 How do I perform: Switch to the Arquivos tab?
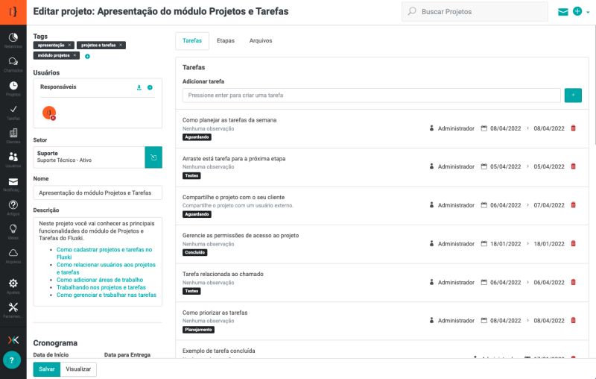(x=261, y=41)
